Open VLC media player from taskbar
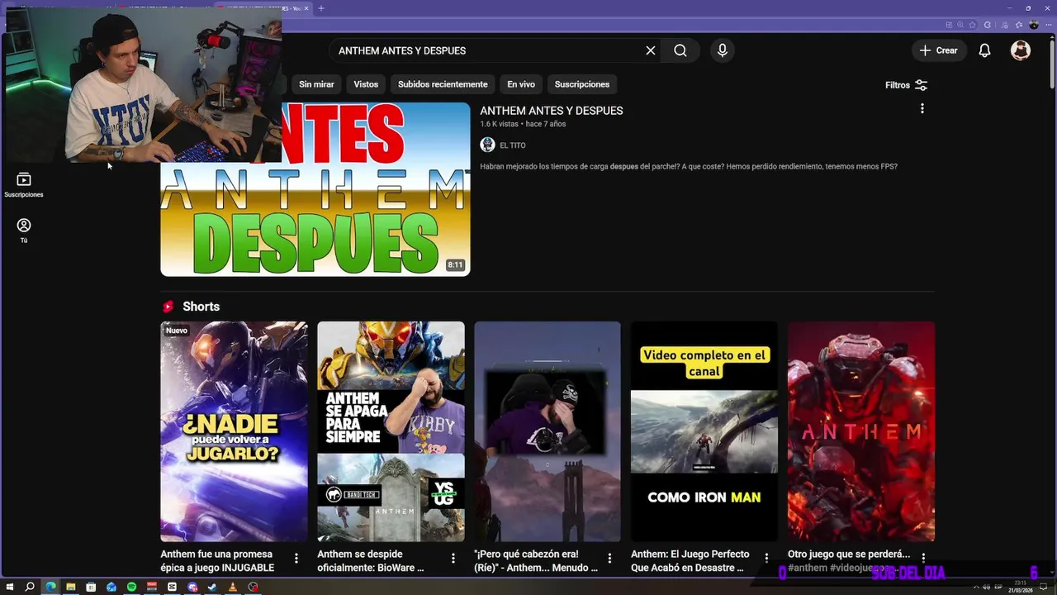Viewport: 1057px width, 595px height. 233,587
